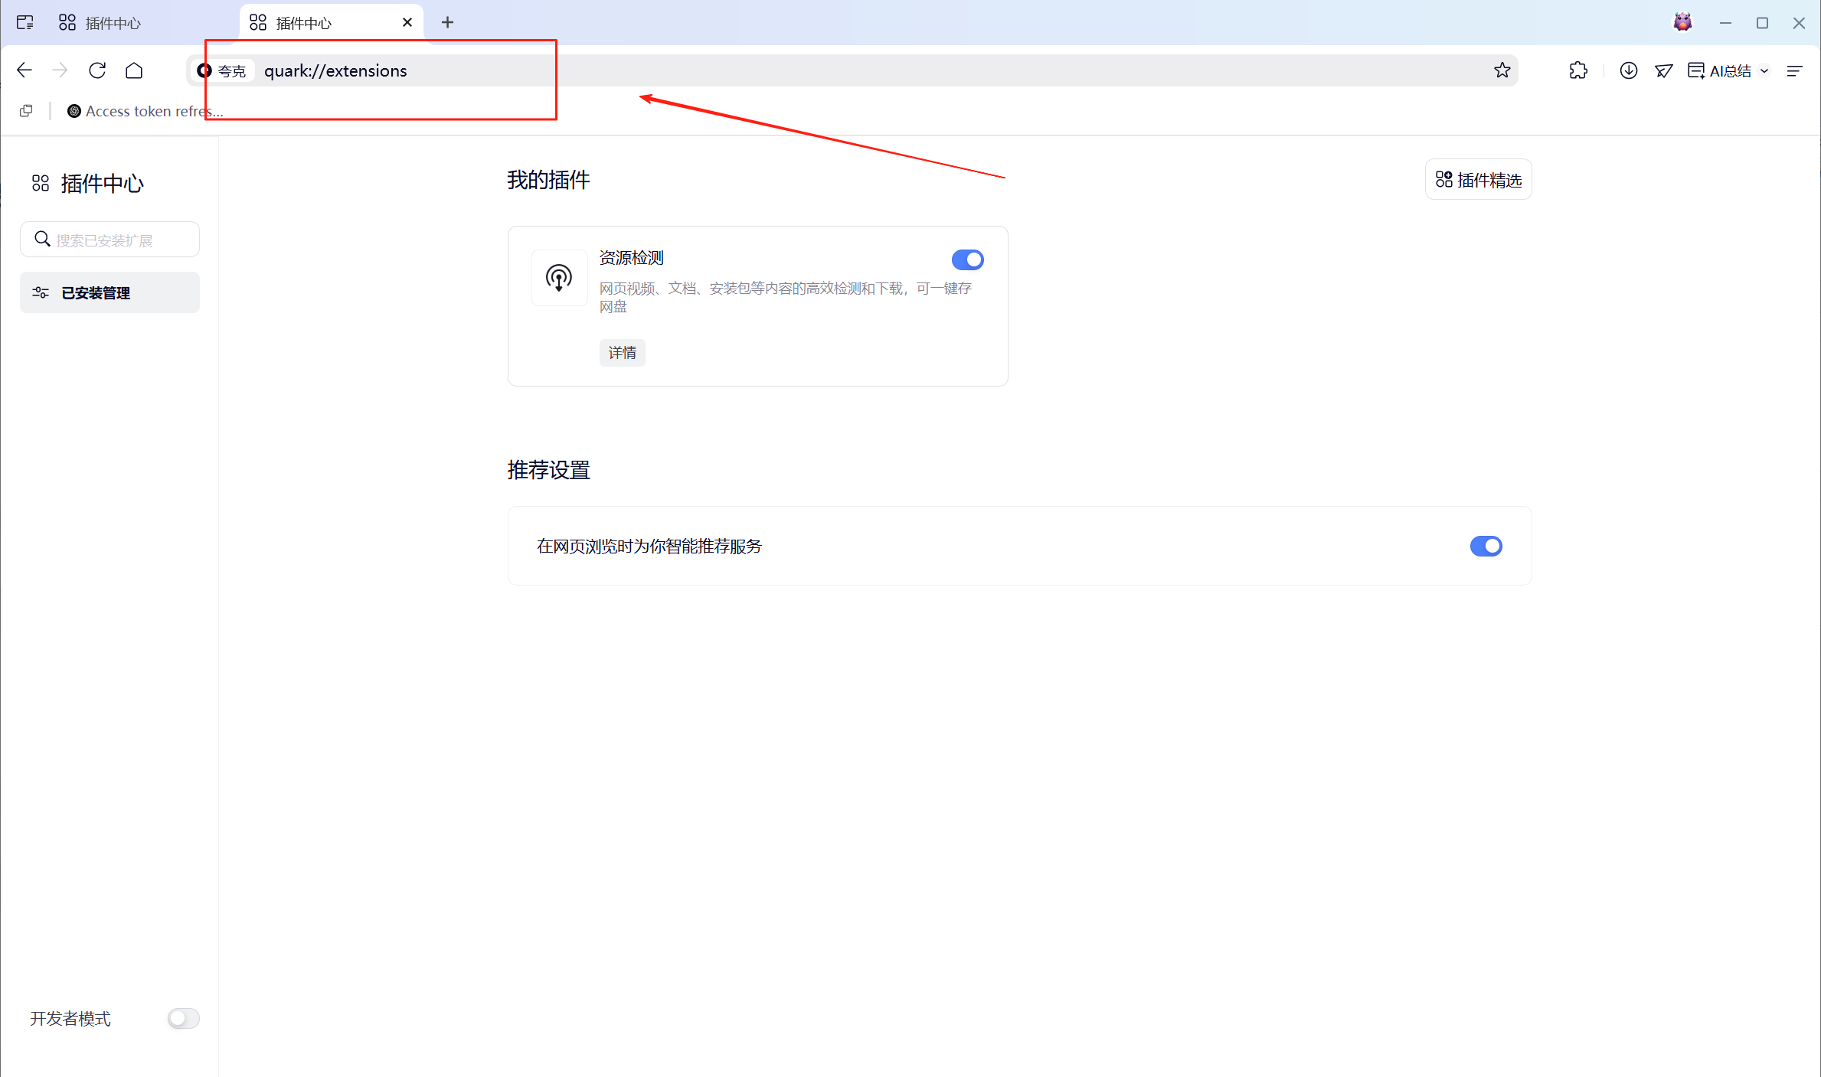
Task: Reload the current page
Action: click(x=97, y=70)
